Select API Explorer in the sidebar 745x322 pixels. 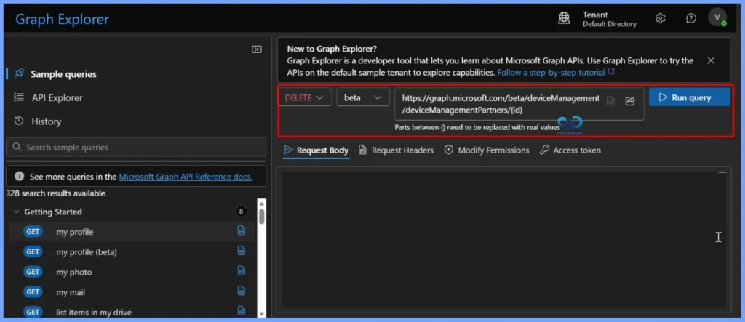57,98
